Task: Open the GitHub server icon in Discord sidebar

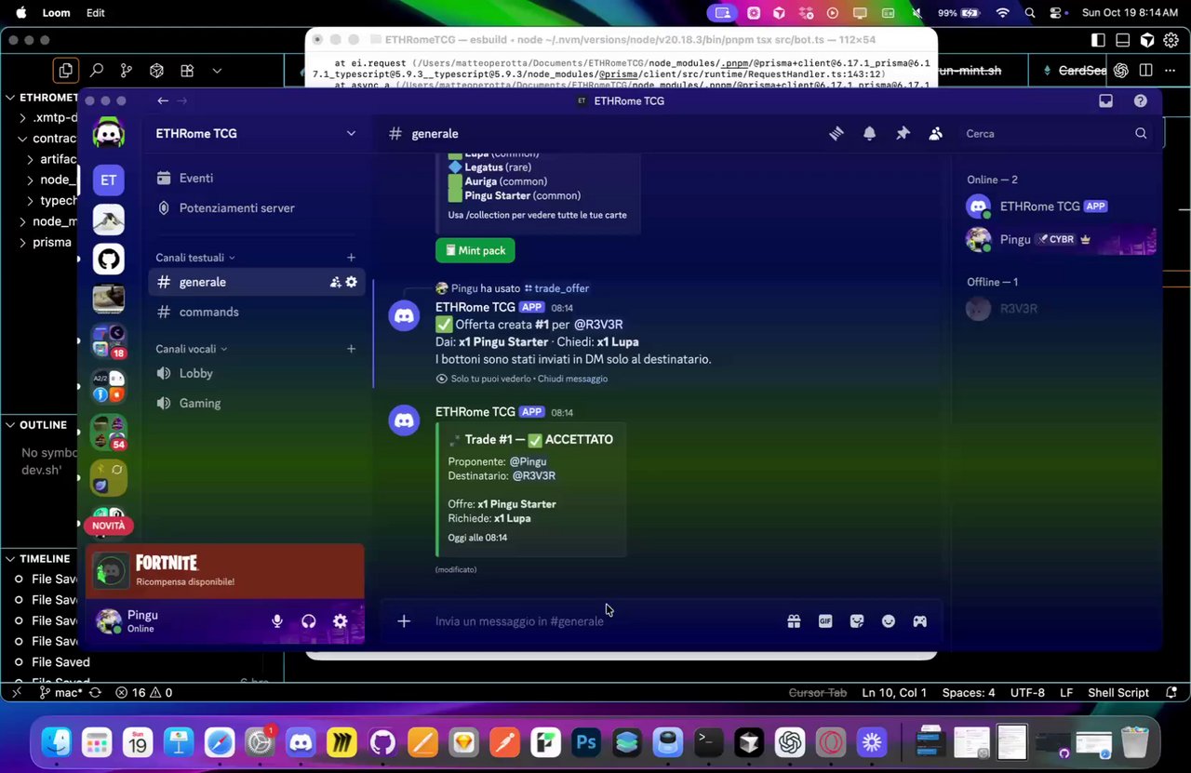Action: tap(108, 259)
